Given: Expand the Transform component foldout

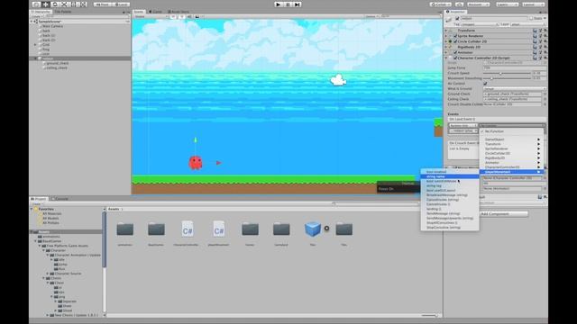Looking at the screenshot, I should click(446, 31).
